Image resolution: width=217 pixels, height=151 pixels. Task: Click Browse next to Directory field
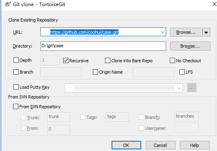190,46
